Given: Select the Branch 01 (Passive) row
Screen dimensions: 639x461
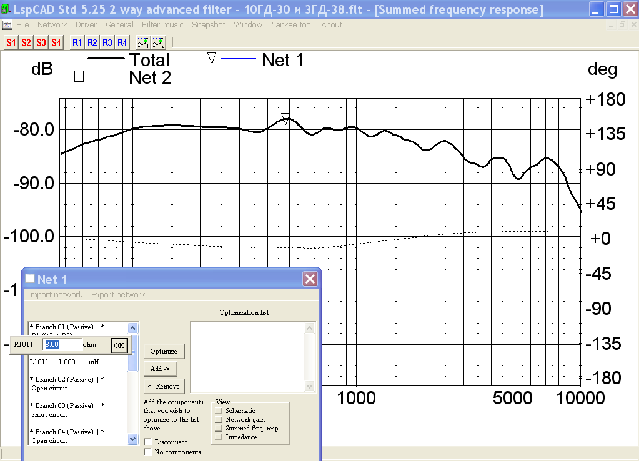Looking at the screenshot, I should click(x=67, y=327).
